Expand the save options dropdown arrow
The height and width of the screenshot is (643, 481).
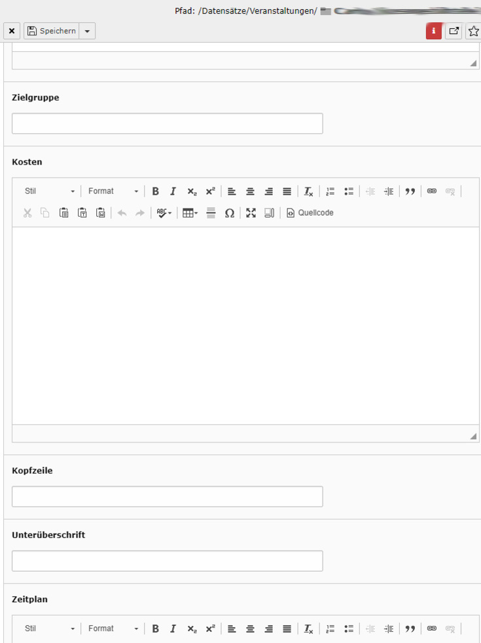tap(87, 31)
